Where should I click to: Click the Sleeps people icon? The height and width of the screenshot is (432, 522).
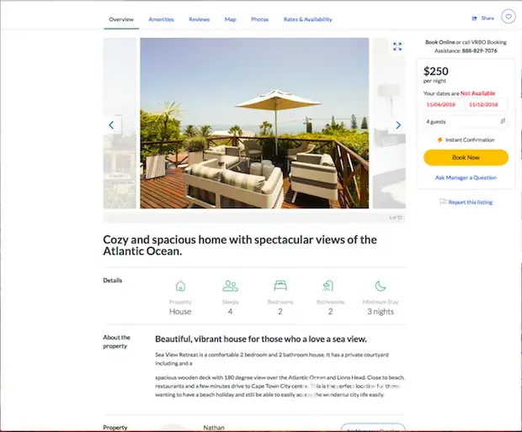pos(230,286)
